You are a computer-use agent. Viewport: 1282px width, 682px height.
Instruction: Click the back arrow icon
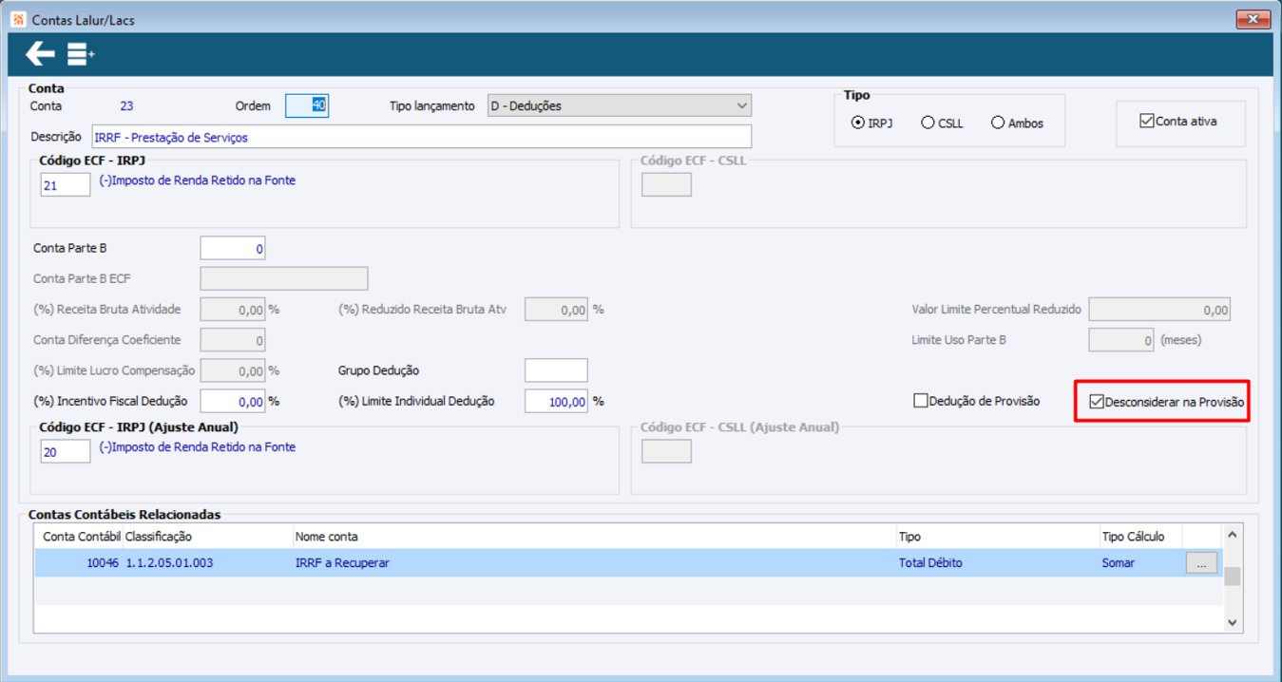[40, 54]
